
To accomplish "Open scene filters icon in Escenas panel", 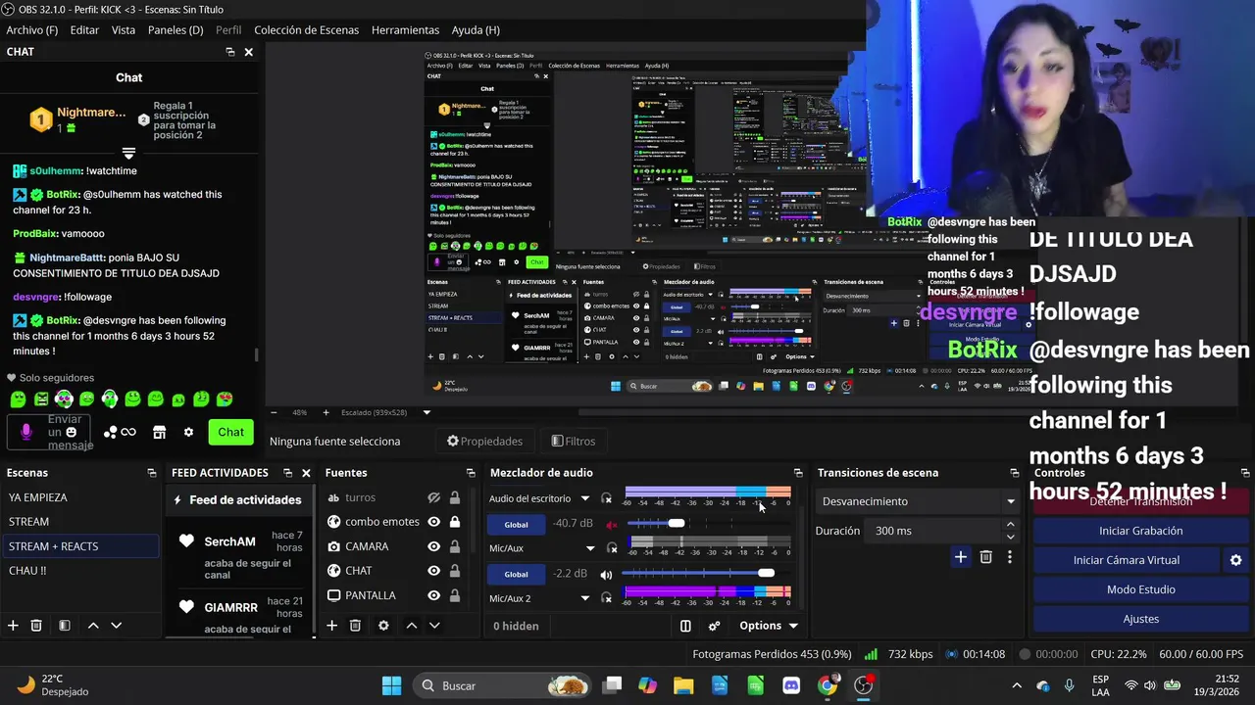I will tap(64, 626).
